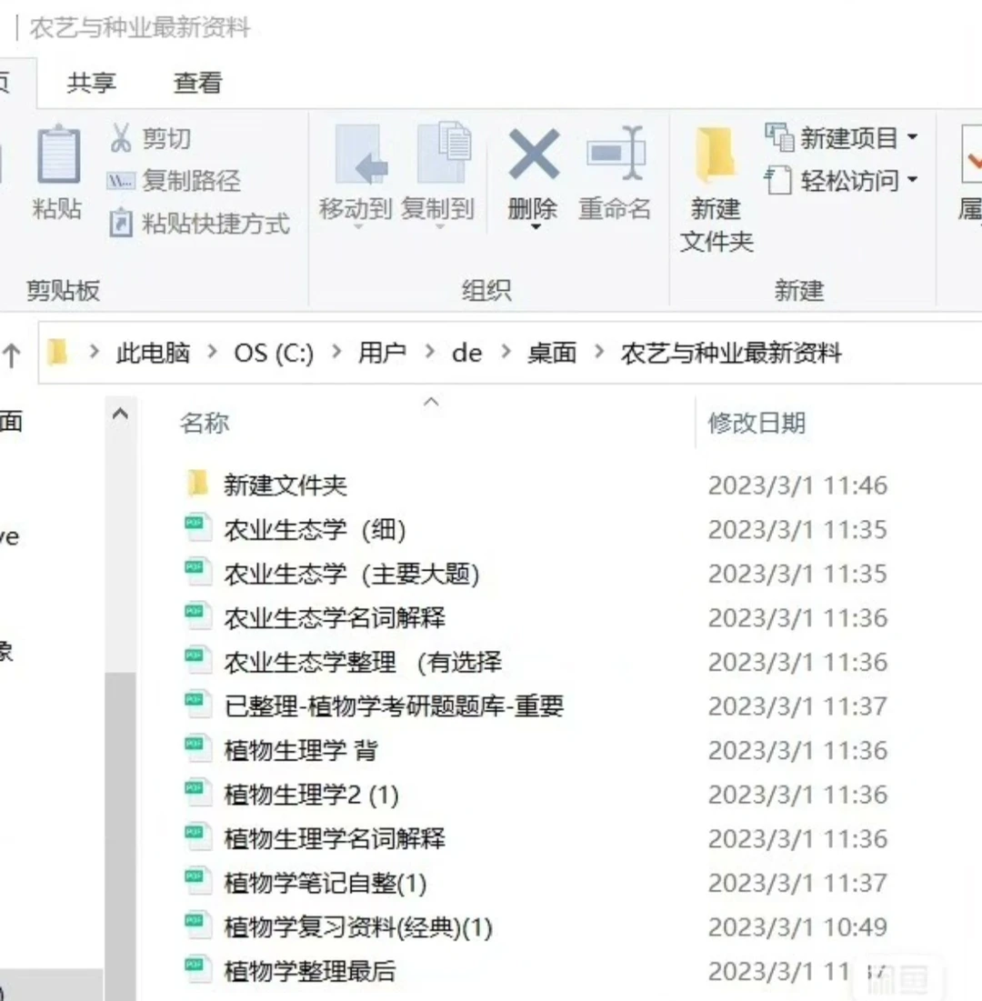Click the 删除 (Delete) X icon
982x1001 pixels.
(x=533, y=155)
